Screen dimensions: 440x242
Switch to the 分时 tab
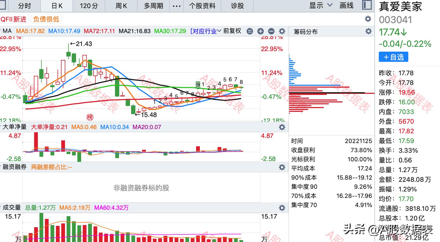click(x=24, y=6)
